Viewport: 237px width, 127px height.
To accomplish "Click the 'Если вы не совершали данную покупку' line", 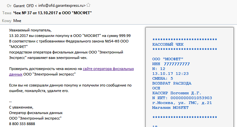I will [x=70, y=85].
